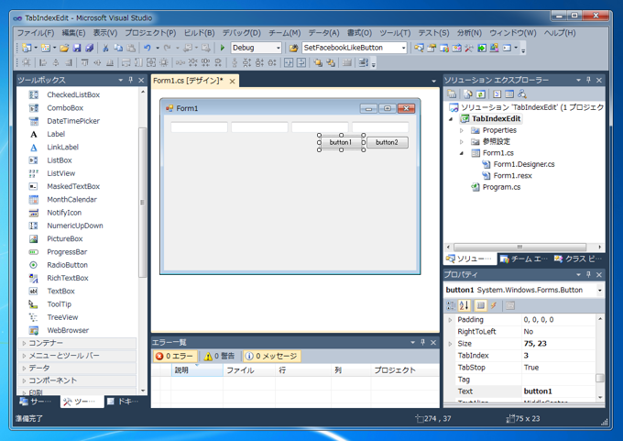The height and width of the screenshot is (441, 623).
Task: Toggle the warnings filter in the error list
Action: coord(220,356)
